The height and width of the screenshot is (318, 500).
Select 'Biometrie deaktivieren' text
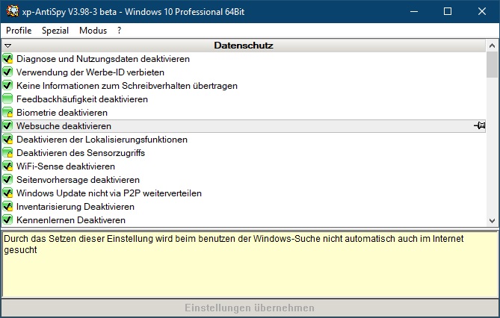pyautogui.click(x=62, y=113)
